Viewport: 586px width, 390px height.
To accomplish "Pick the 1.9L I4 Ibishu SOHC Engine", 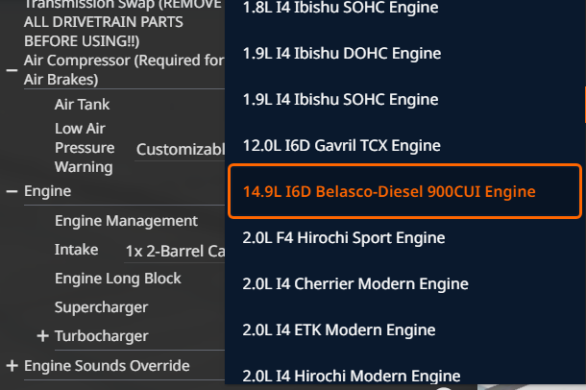I will tap(340, 99).
